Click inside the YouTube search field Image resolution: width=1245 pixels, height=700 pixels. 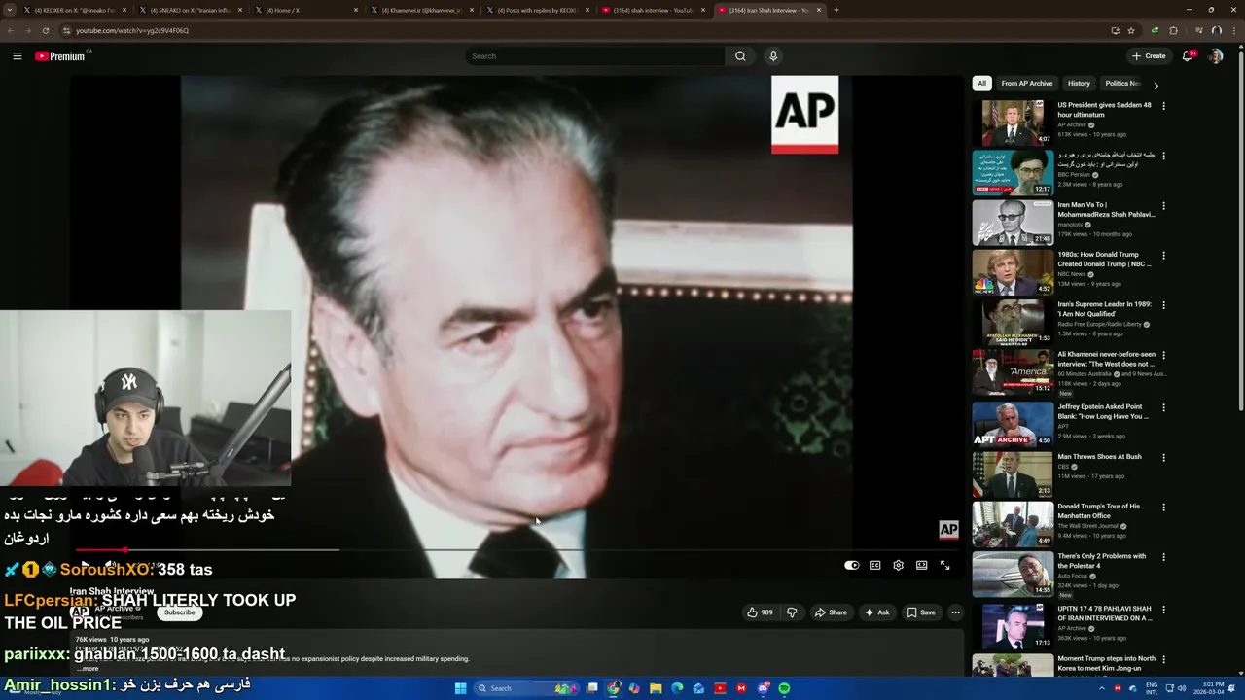pos(595,56)
